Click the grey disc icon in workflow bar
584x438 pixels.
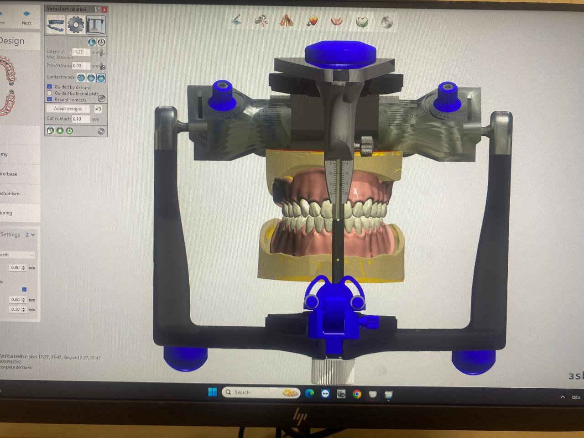pyautogui.click(x=387, y=22)
